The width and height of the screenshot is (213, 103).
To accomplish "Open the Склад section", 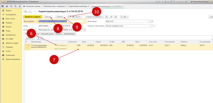I will click(8, 31).
